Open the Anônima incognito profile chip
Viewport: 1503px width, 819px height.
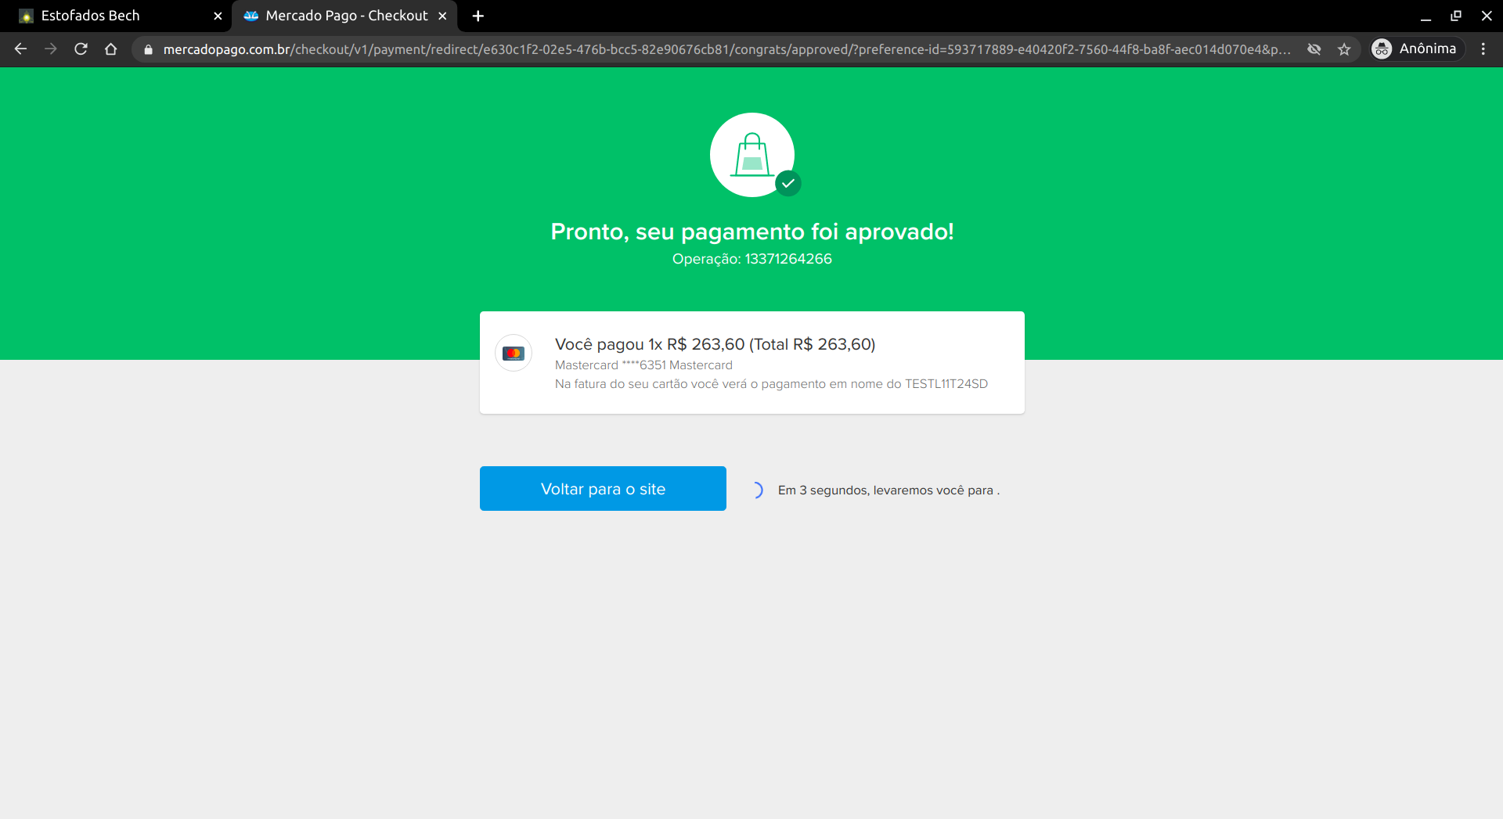(x=1417, y=48)
